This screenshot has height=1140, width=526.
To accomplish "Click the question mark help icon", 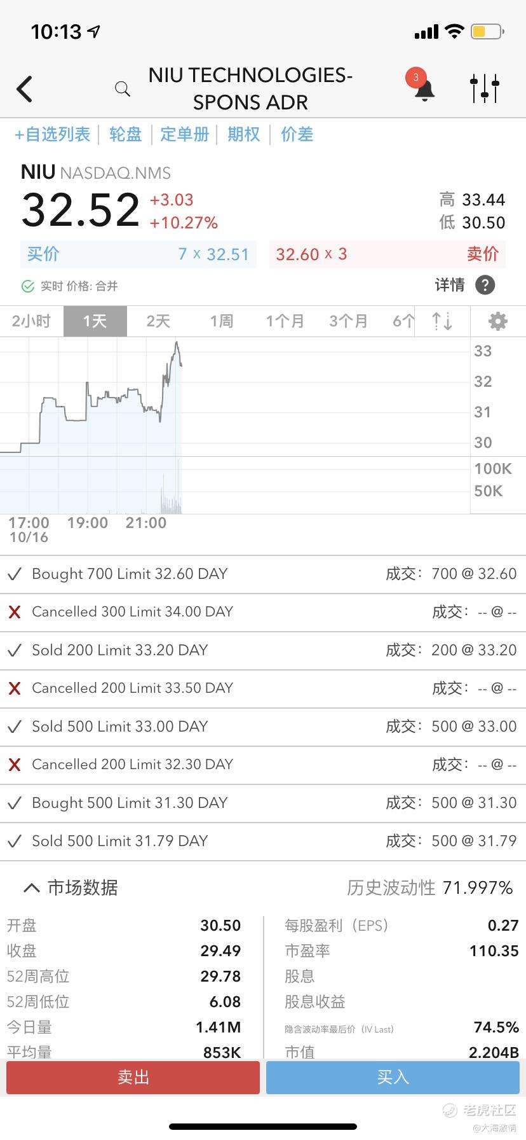I will click(x=485, y=285).
